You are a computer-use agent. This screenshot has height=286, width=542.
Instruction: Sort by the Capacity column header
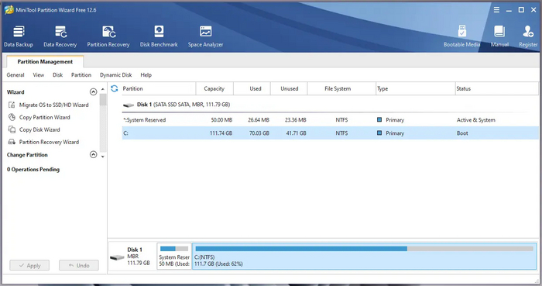[214, 88]
